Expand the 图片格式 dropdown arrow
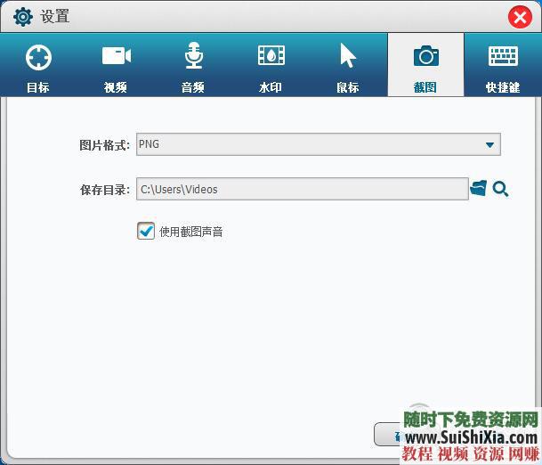 (x=489, y=145)
